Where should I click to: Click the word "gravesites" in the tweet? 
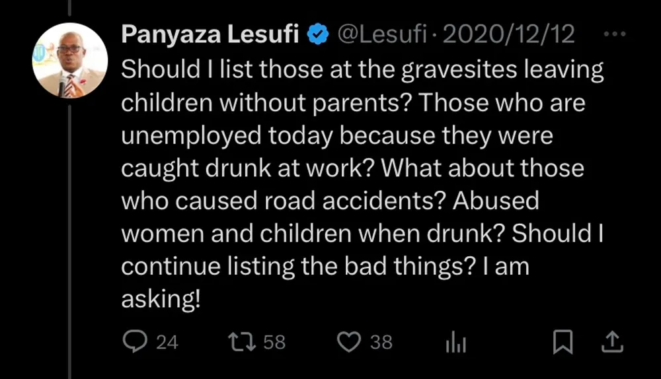click(459, 70)
